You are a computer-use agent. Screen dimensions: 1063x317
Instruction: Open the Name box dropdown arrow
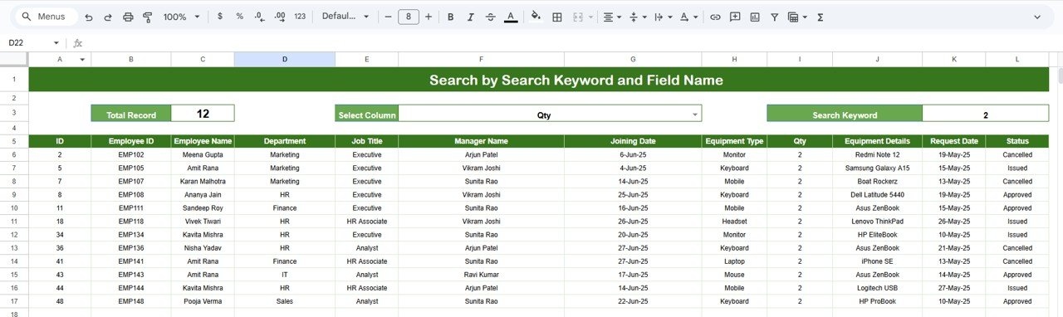click(x=56, y=43)
